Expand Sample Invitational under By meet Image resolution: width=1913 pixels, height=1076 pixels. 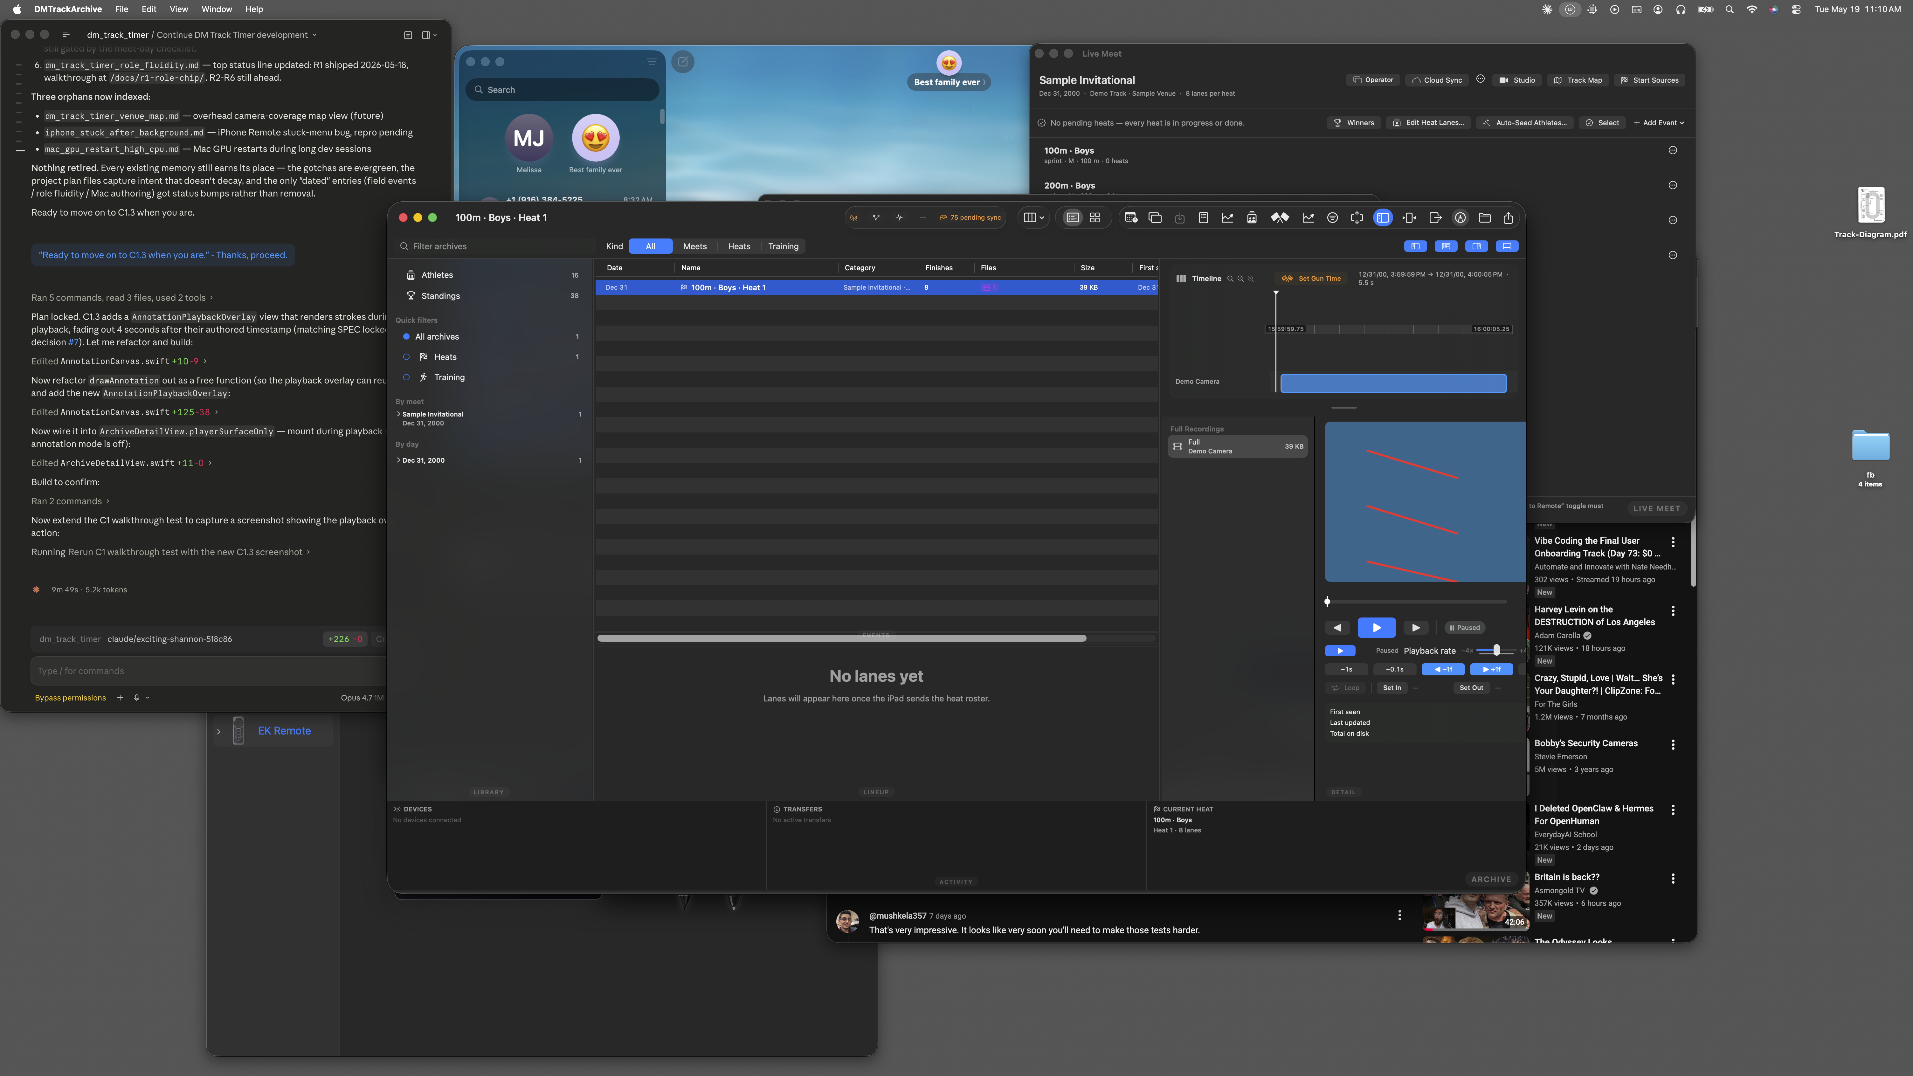[399, 414]
